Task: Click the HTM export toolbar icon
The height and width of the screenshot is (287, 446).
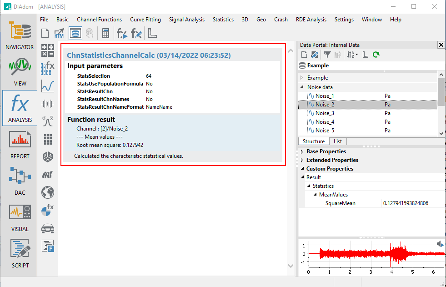Action: (x=59, y=33)
